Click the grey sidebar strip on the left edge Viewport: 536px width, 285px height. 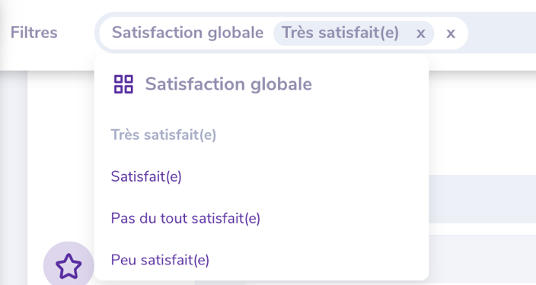14,178
